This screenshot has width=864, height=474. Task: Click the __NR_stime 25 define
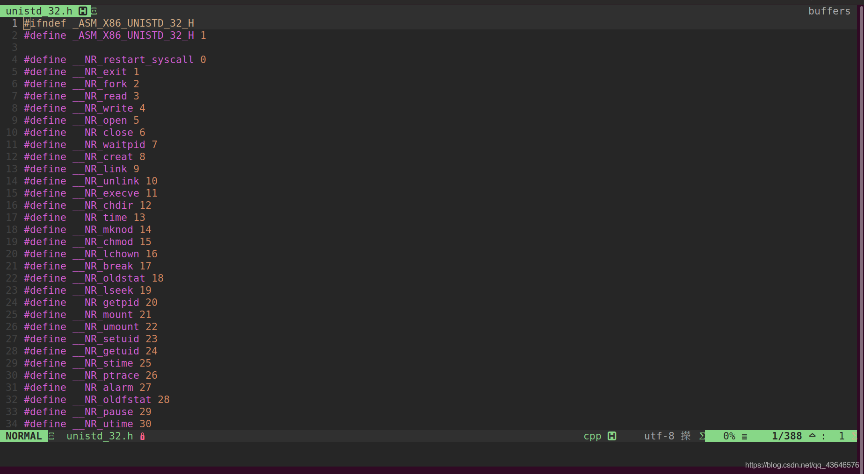87,363
